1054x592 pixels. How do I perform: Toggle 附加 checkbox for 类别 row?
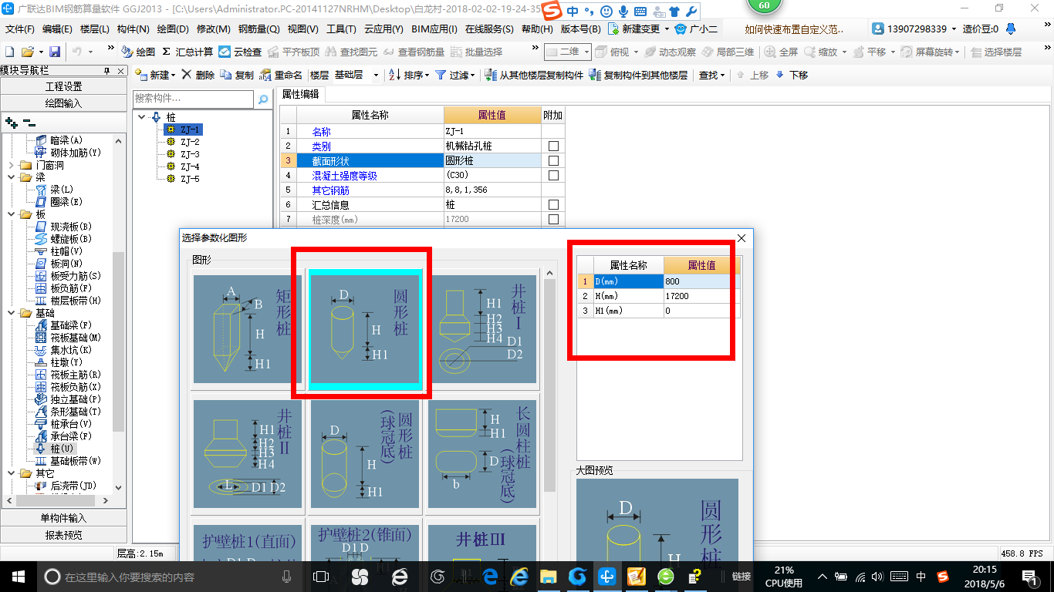tap(553, 146)
